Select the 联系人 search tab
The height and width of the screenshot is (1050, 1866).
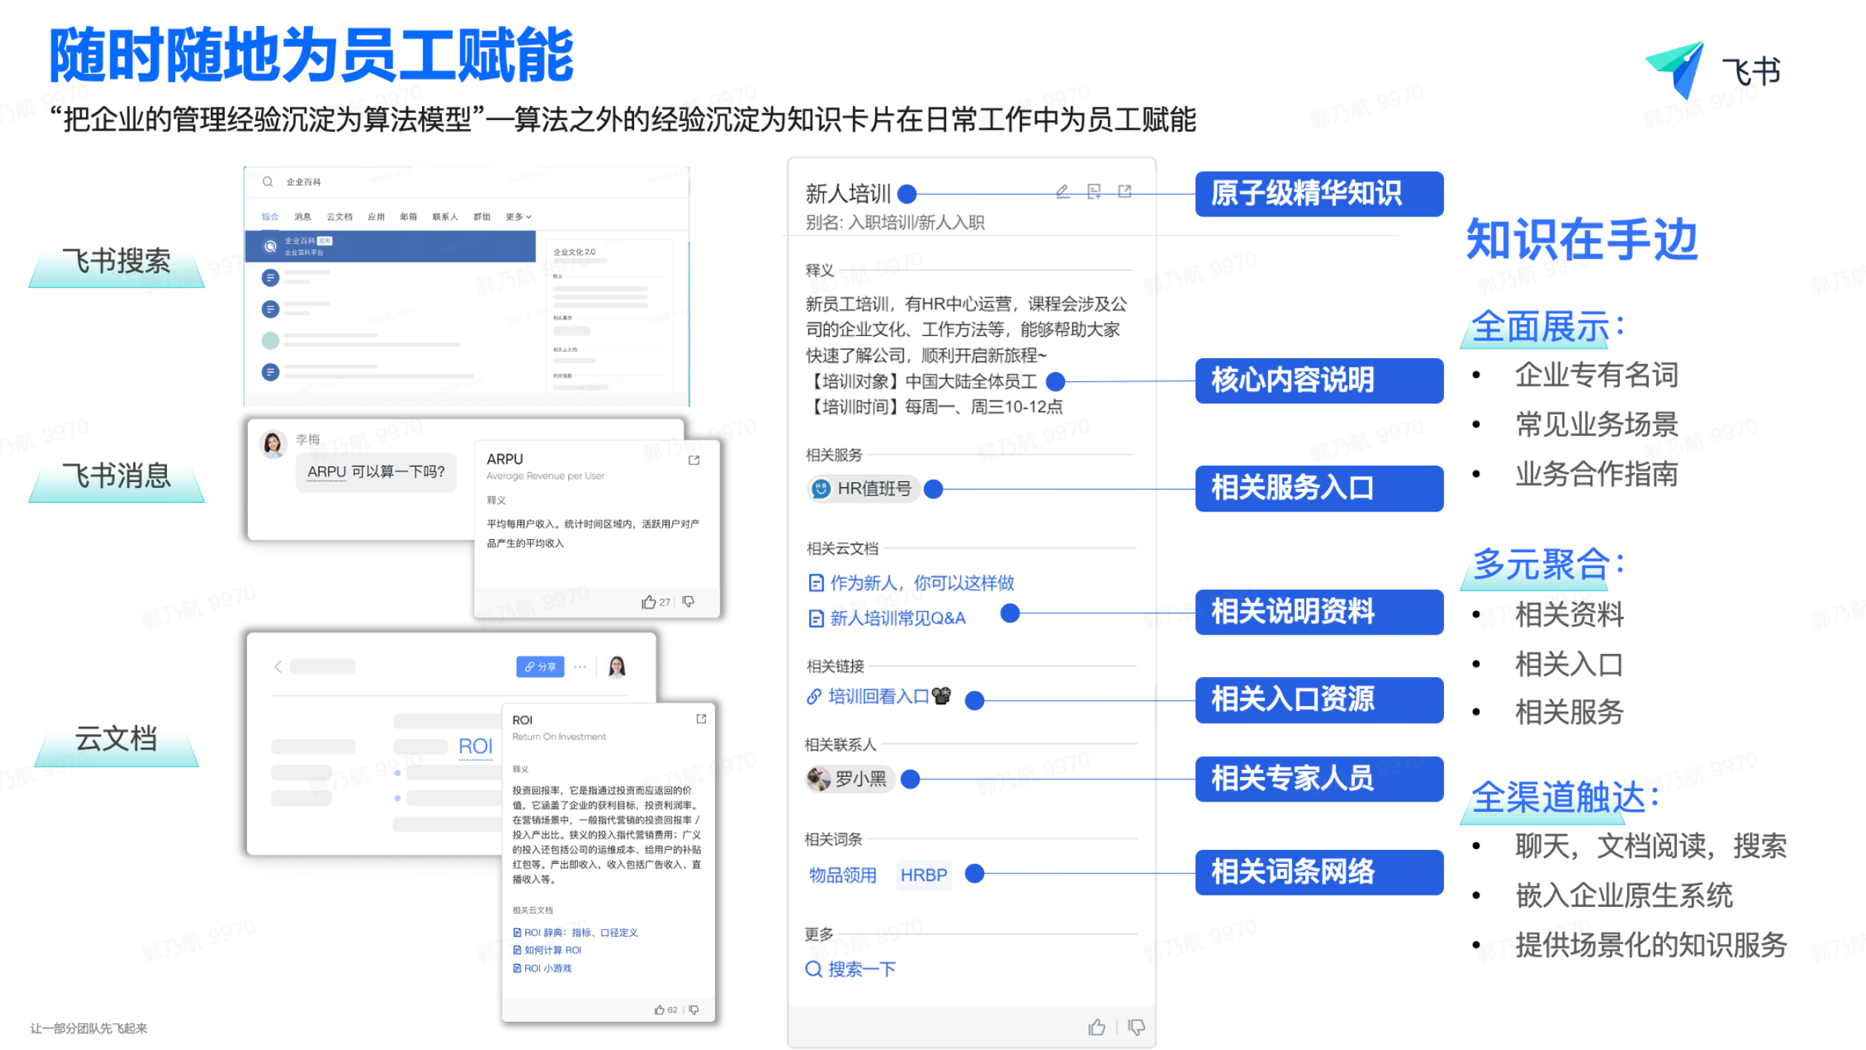(445, 217)
